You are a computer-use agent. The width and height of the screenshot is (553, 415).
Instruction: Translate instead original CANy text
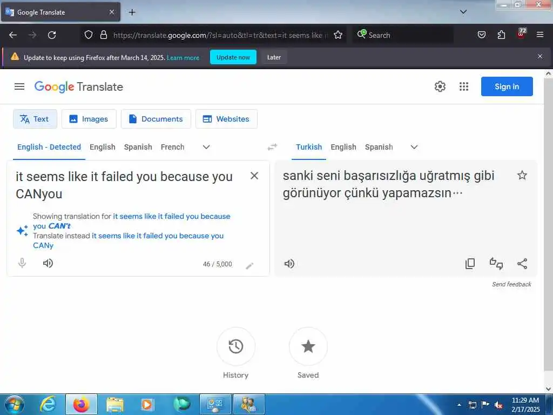(x=129, y=240)
